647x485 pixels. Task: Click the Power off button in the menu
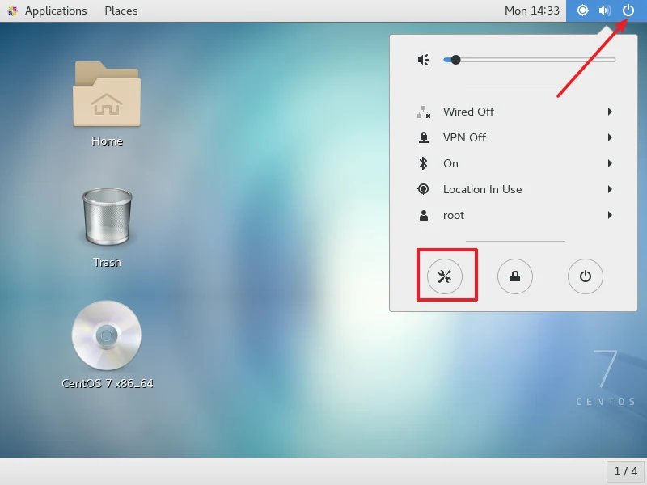[585, 276]
